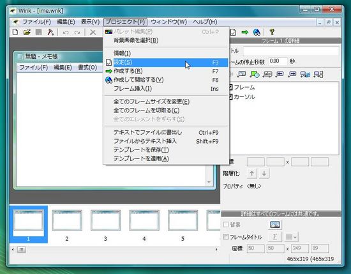This screenshot has width=351, height=274.
Task: Click the frame size text 465x319
Action: coord(310,259)
